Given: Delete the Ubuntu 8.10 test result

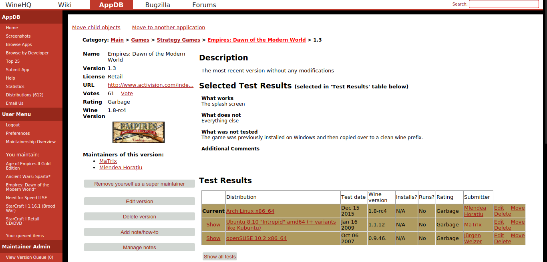Looking at the screenshot, I should [x=503, y=228].
